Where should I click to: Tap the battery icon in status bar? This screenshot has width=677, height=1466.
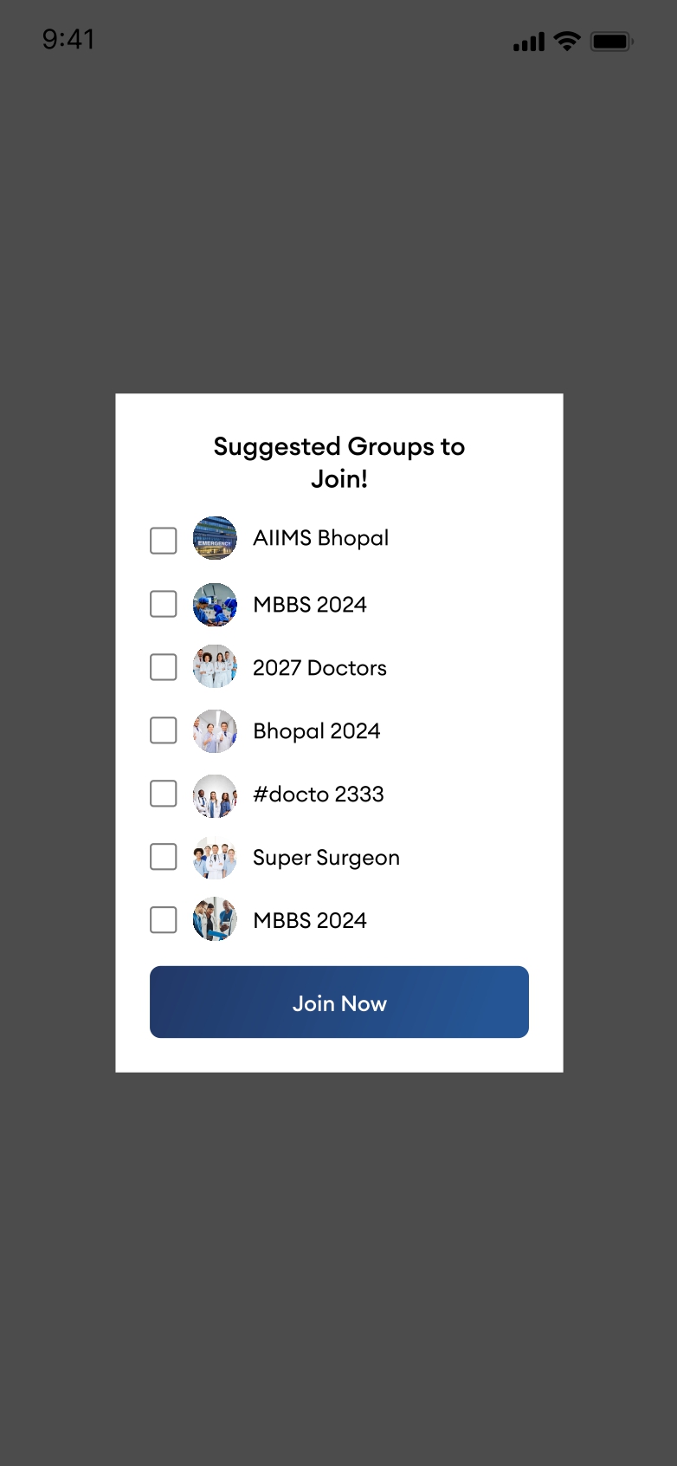tap(611, 41)
